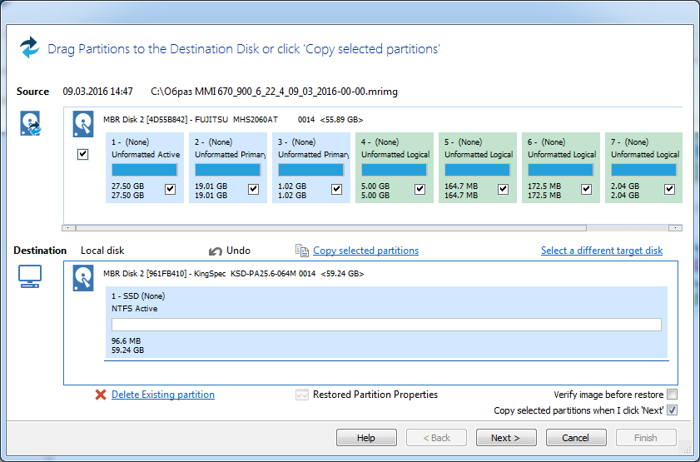
Task: Click the Delete Existing partition link
Action: (163, 395)
